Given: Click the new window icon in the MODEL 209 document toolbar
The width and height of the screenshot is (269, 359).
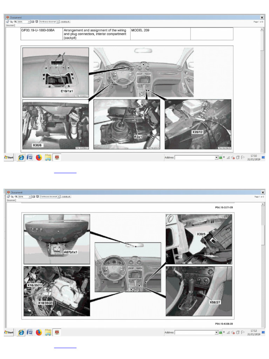Looking at the screenshot, I should click(x=8, y=21).
